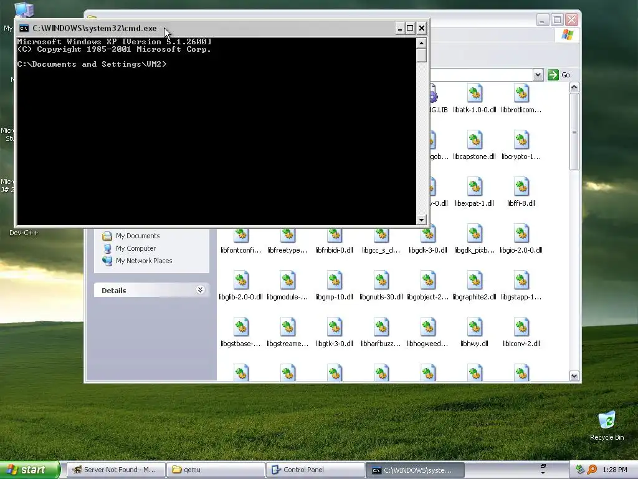638x479 pixels.
Task: Select the libbrotlicom... file icon
Action: (x=521, y=94)
